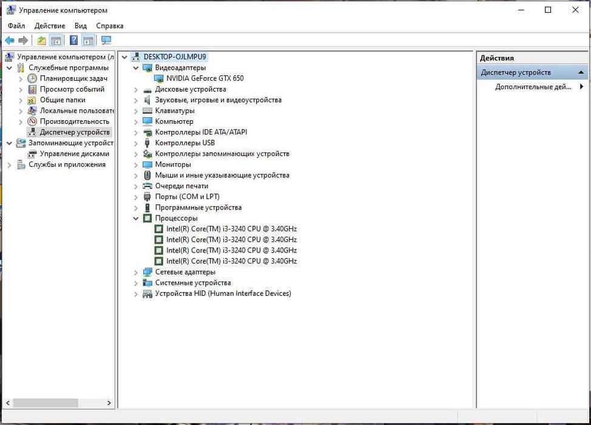This screenshot has width=591, height=425.
Task: Expand the Компьютер category
Action: coord(136,122)
